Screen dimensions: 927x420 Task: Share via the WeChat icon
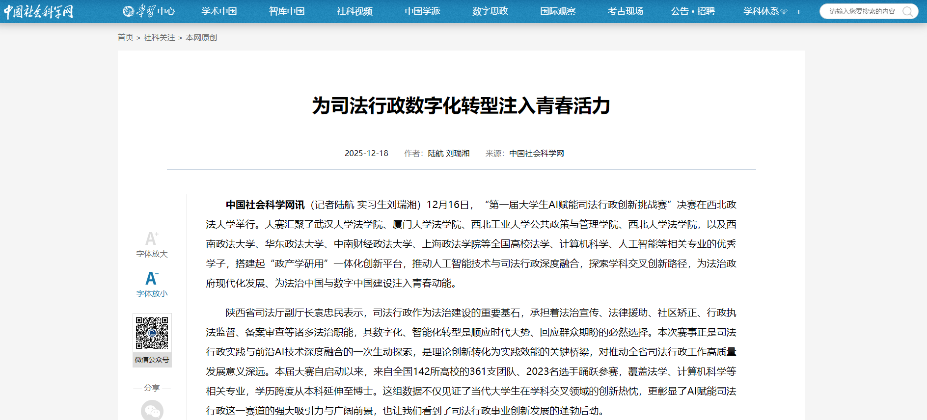click(152, 411)
